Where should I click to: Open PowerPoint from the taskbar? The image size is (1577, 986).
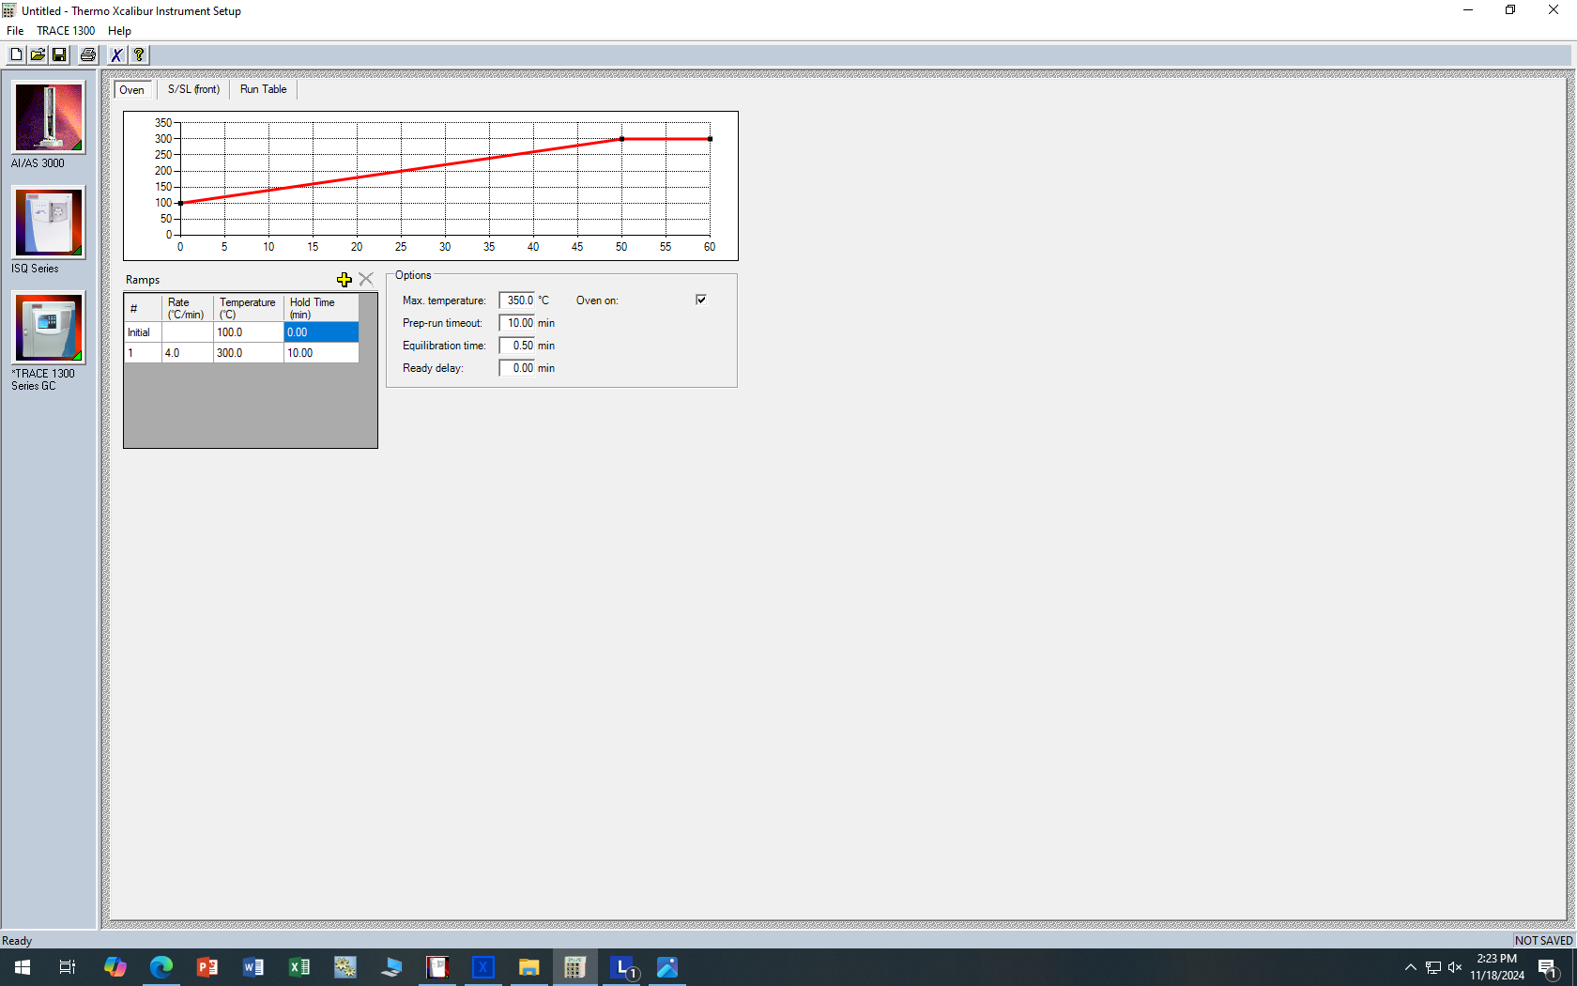click(x=207, y=967)
